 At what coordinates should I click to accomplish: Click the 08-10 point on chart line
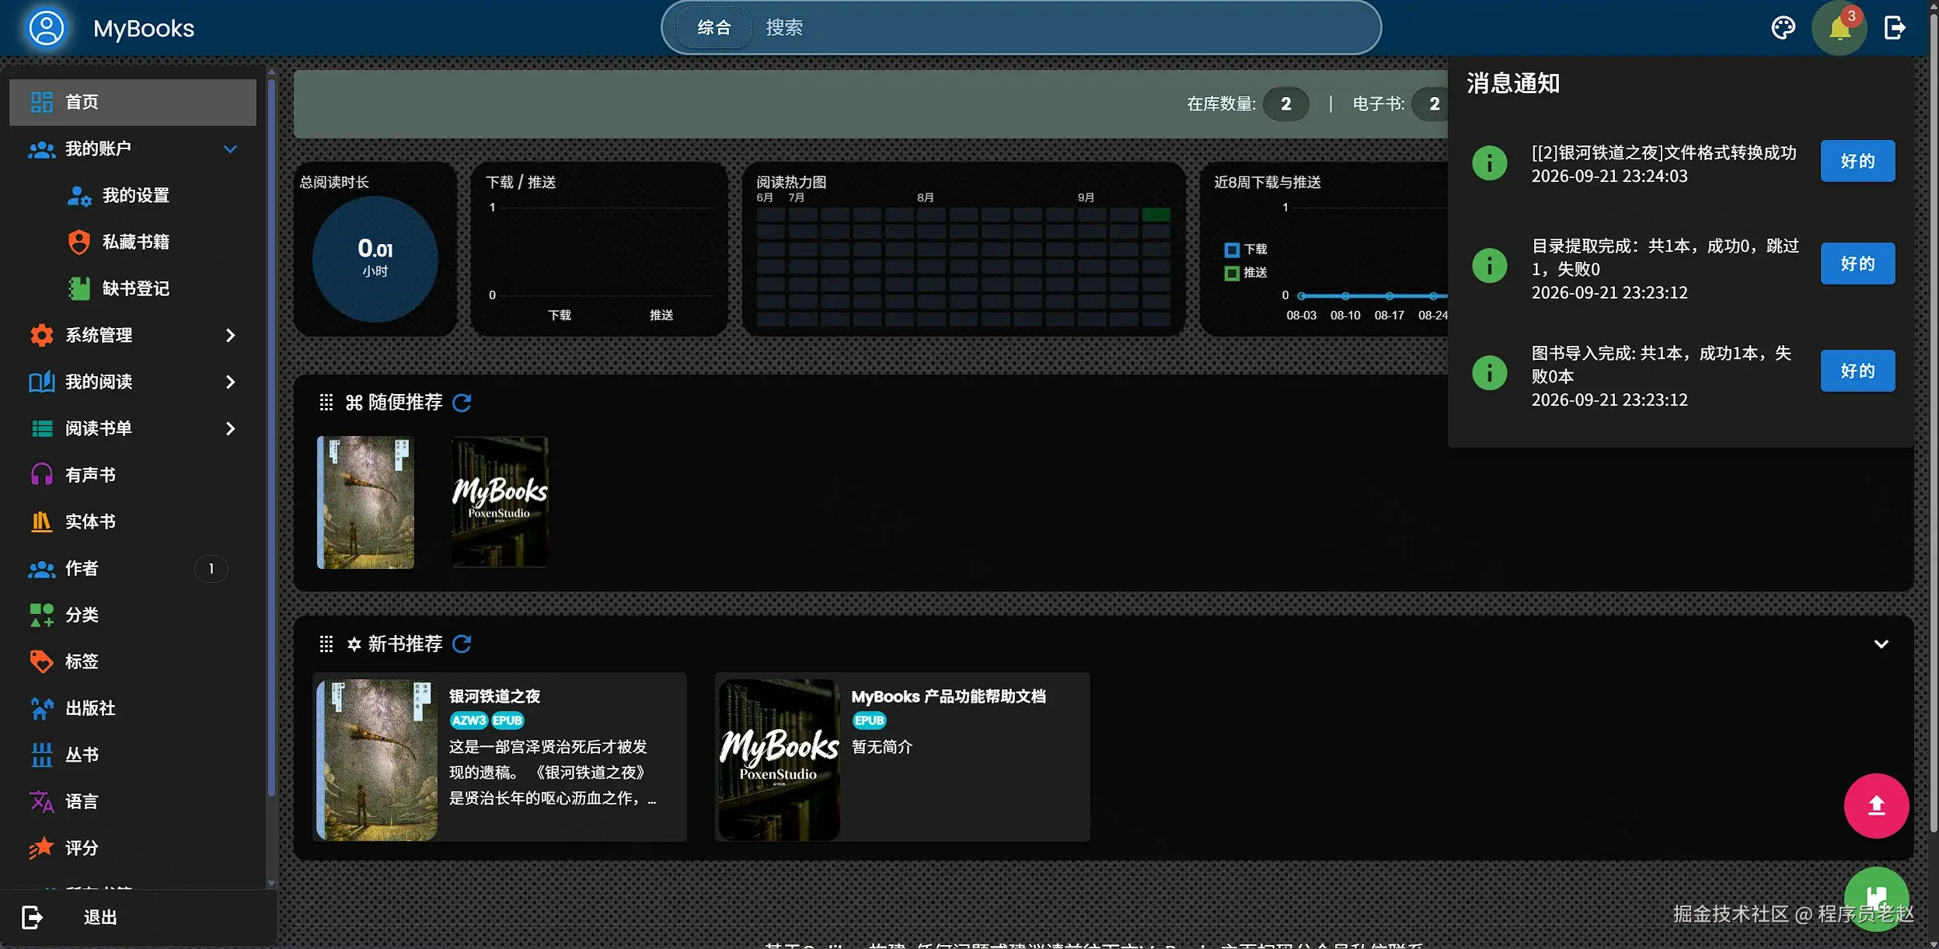1345,296
